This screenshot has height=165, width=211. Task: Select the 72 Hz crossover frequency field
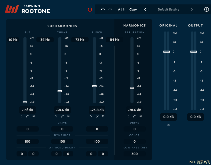click(x=80, y=40)
